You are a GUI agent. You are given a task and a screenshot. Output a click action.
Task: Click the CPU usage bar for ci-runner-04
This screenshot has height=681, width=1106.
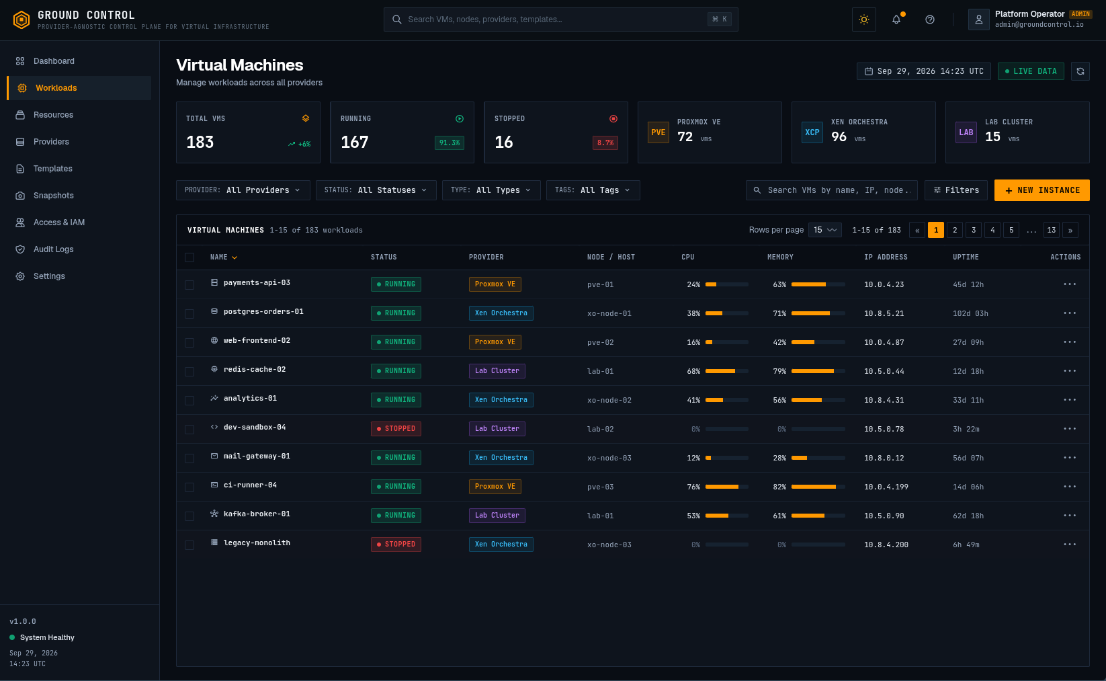coord(727,487)
